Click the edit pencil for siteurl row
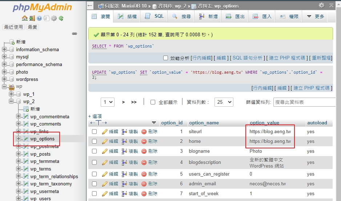This screenshot has width=341, height=201. tap(105, 132)
